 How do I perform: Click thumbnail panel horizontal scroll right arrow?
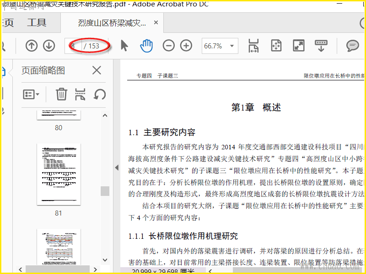coord(95,269)
